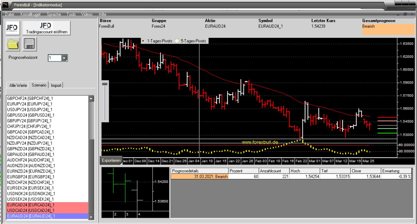Switch to the Import tab
Viewport: 417px width, 224px height.
pyautogui.click(x=56, y=85)
